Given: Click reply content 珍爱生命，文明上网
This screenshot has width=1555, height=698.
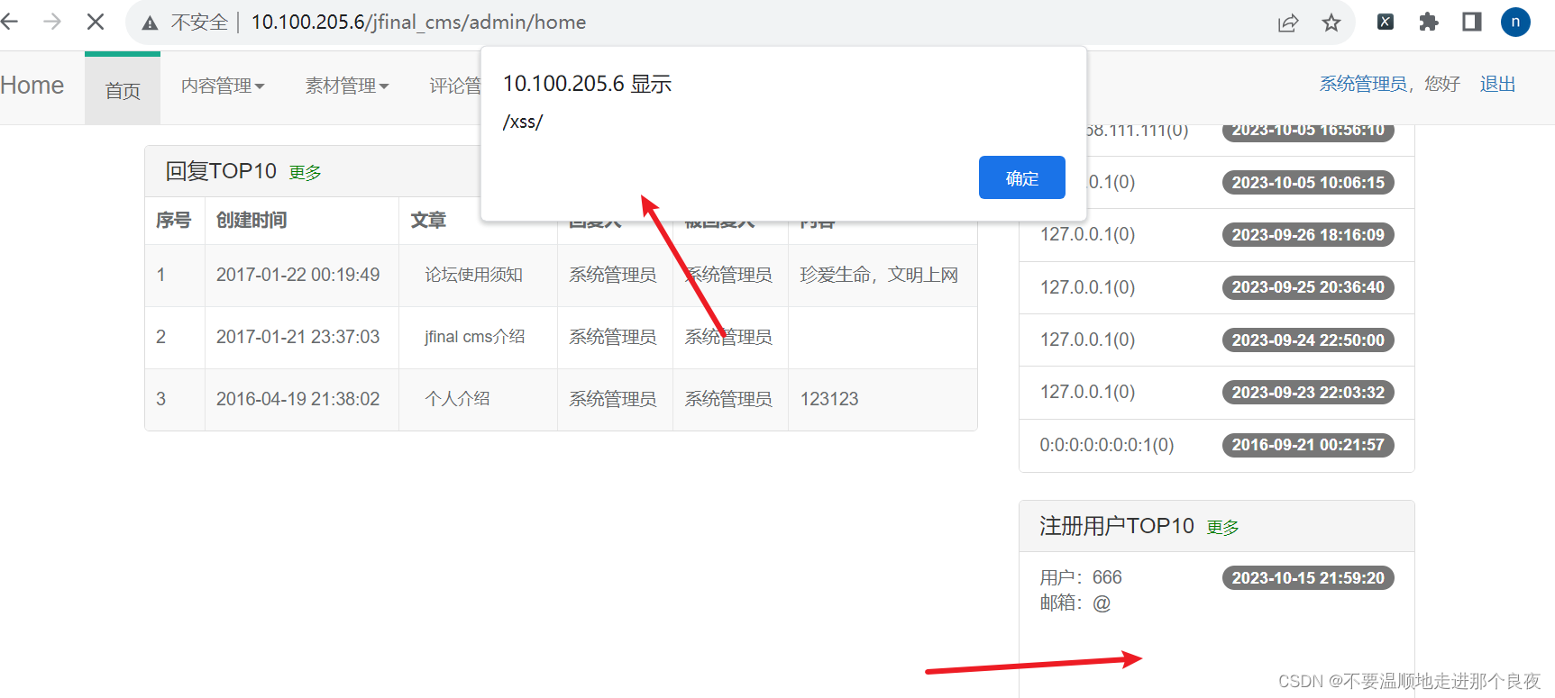Looking at the screenshot, I should (x=879, y=275).
